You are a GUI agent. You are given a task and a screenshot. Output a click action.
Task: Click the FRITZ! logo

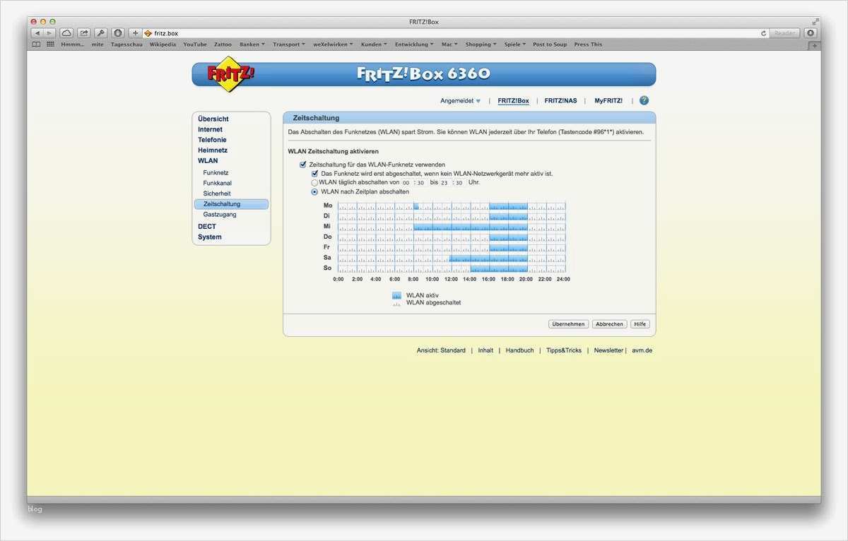(x=231, y=74)
